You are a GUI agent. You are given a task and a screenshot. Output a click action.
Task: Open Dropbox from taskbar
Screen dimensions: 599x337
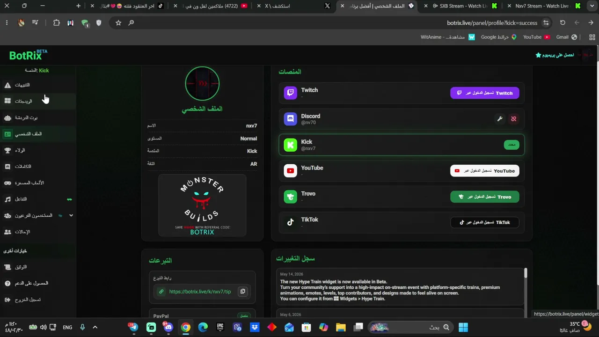[x=255, y=328]
